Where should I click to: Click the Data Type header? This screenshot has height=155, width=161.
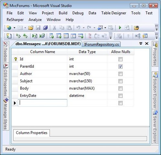pyautogui.click(x=87, y=52)
